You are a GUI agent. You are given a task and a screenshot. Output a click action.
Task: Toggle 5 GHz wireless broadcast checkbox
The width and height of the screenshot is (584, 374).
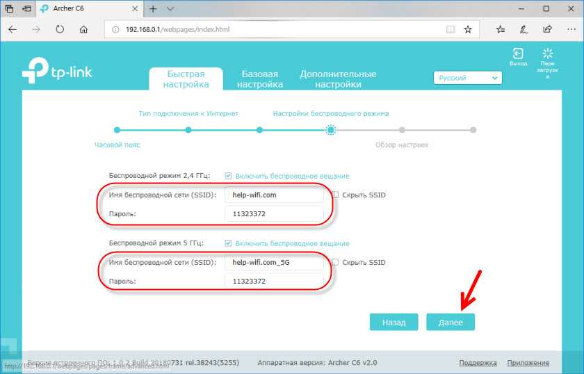(x=228, y=244)
